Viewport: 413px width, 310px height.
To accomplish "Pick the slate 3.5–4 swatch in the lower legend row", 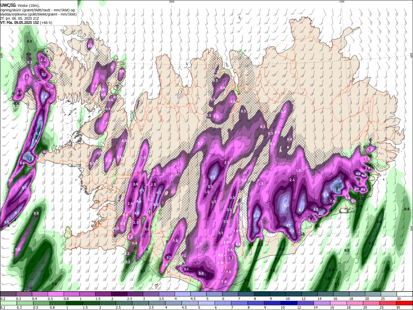I will 157,303.
